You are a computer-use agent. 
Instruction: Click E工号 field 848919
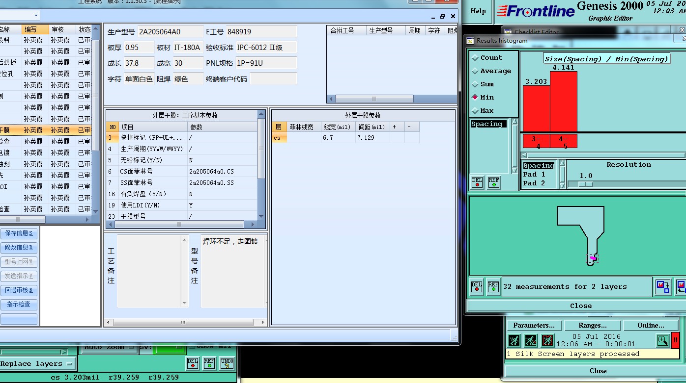[261, 32]
